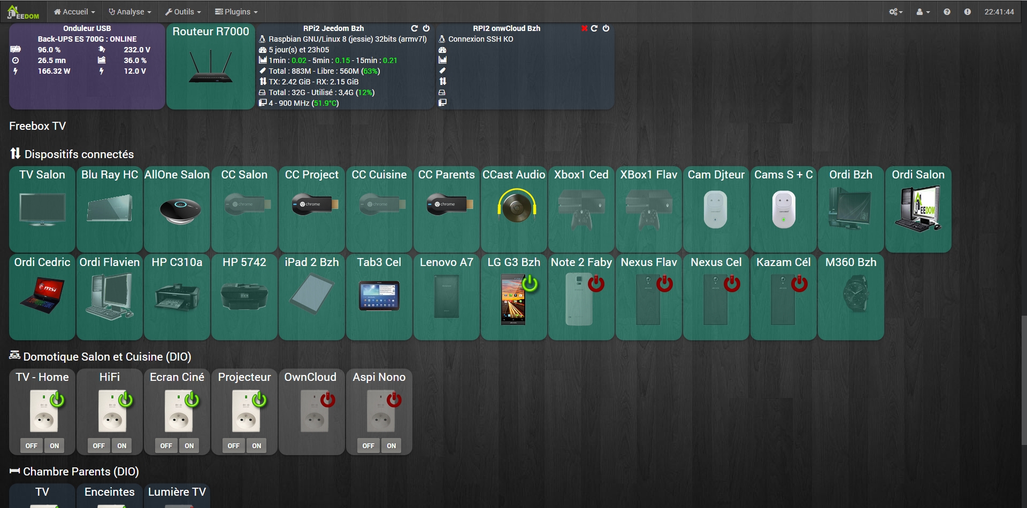Open the user account dropdown
1027x508 pixels.
pyautogui.click(x=923, y=12)
